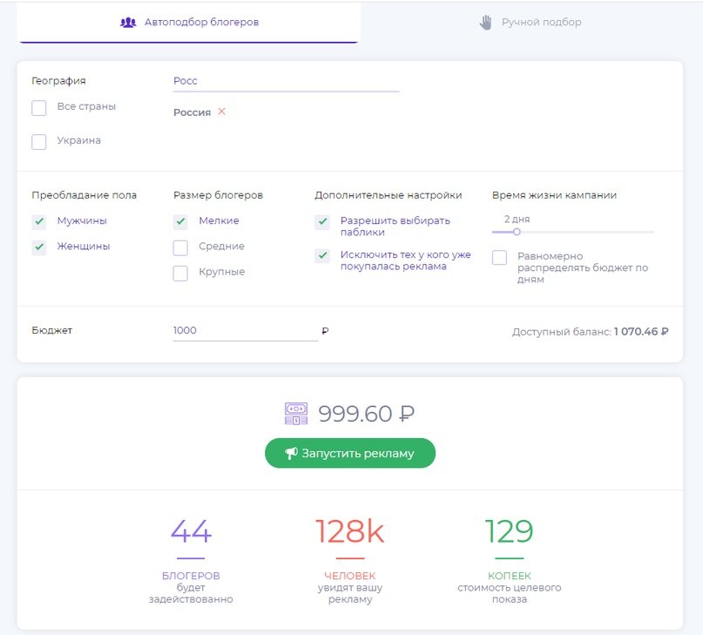Image resolution: width=703 pixels, height=635 pixels.
Task: Select the Средние blogger size checkbox
Action: [x=180, y=248]
